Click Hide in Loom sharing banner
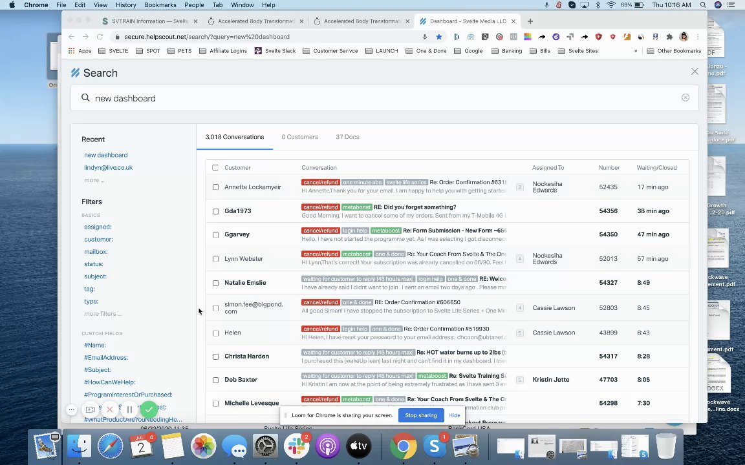This screenshot has height=465, width=745. pyautogui.click(x=454, y=415)
